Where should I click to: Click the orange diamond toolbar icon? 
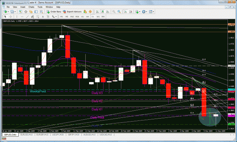point(90,12)
